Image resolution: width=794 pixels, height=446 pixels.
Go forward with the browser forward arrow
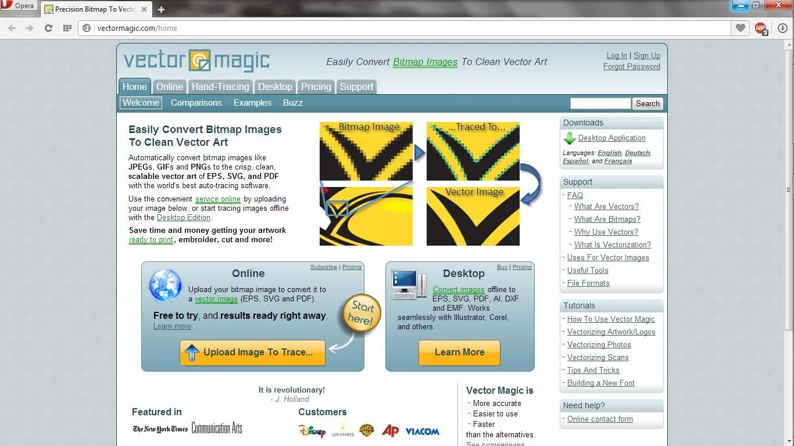[x=30, y=28]
